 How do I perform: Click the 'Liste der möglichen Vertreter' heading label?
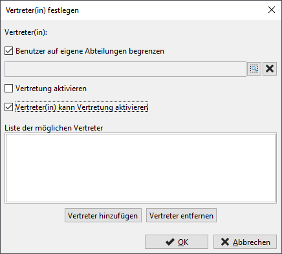[54, 128]
